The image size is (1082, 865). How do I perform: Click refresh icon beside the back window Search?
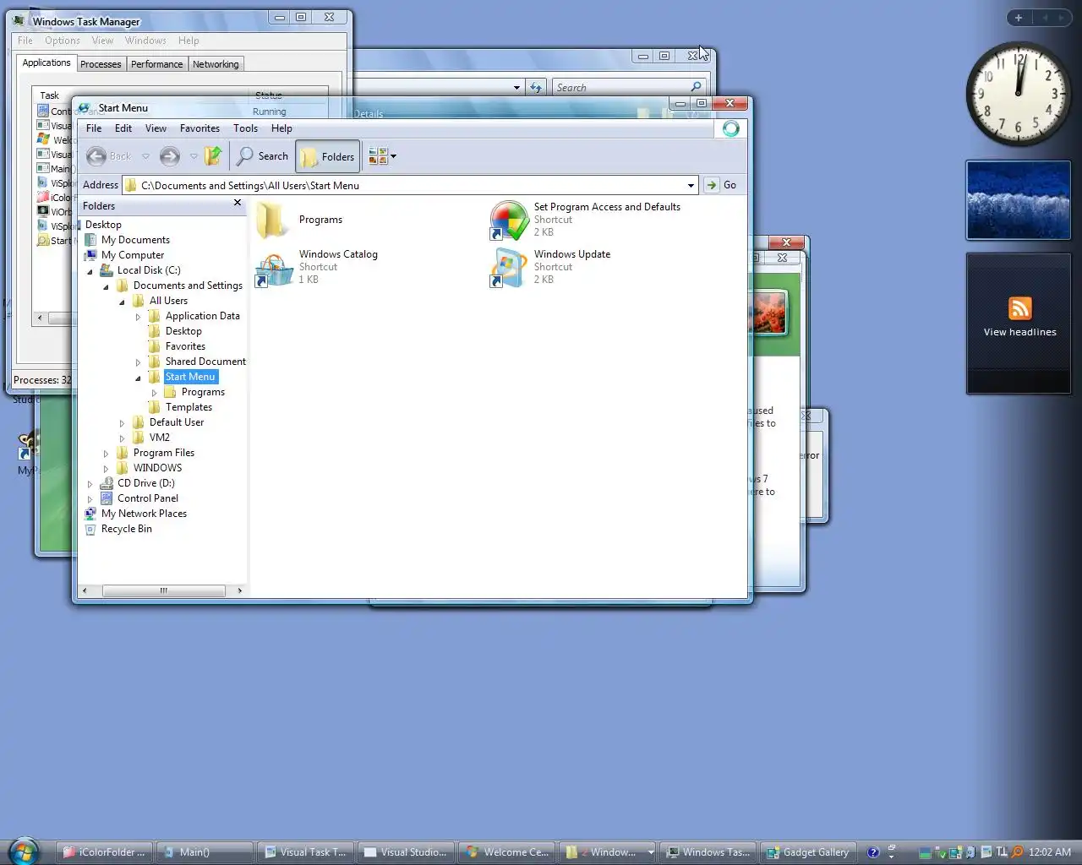536,87
